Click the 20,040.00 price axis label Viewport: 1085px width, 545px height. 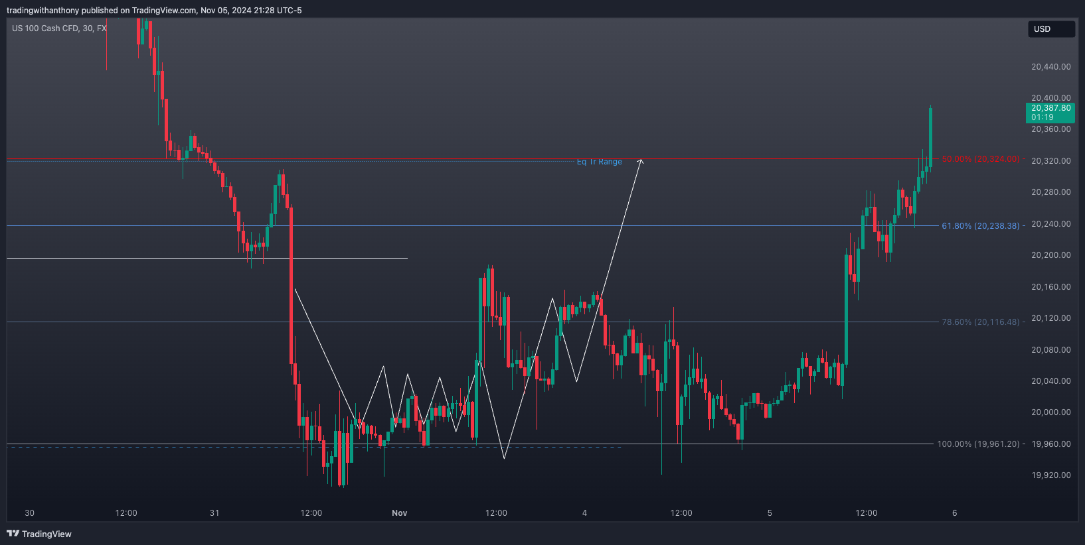point(1051,381)
